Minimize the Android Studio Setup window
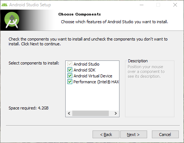184x143 pixels. click(x=142, y=5)
